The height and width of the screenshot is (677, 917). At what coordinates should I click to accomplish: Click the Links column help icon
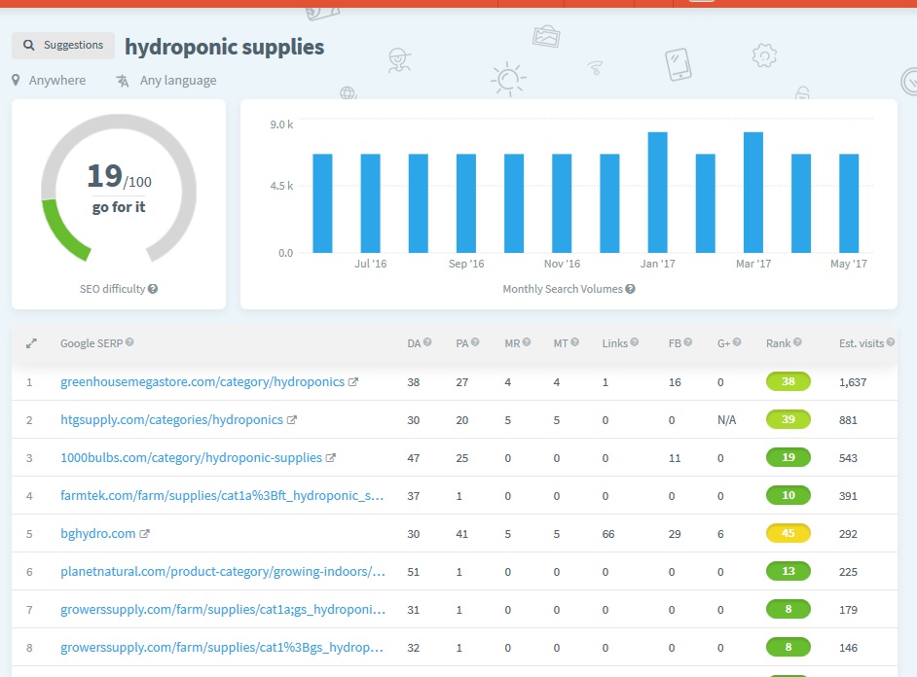coord(635,342)
